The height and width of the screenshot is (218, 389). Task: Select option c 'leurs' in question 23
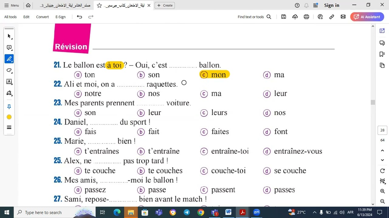point(214,113)
